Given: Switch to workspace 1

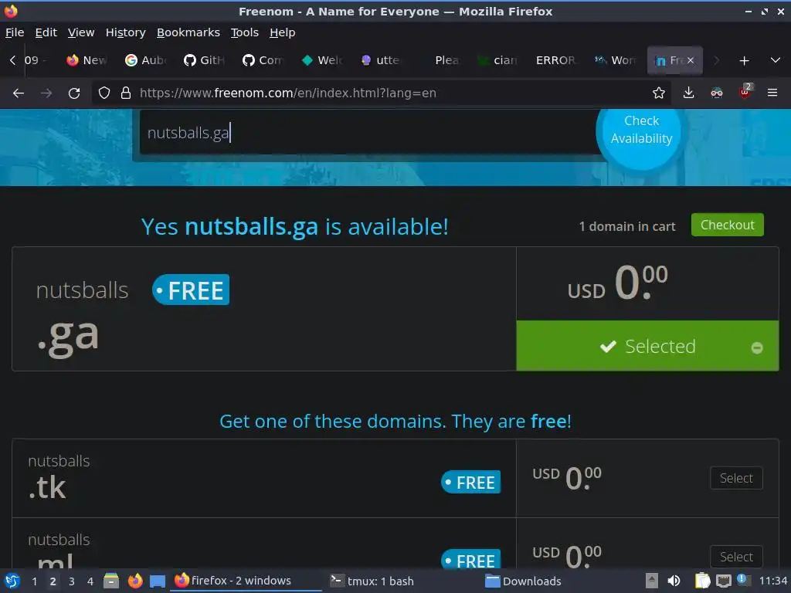Looking at the screenshot, I should pyautogui.click(x=34, y=581).
